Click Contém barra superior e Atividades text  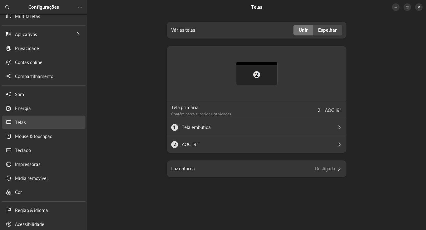(x=201, y=114)
